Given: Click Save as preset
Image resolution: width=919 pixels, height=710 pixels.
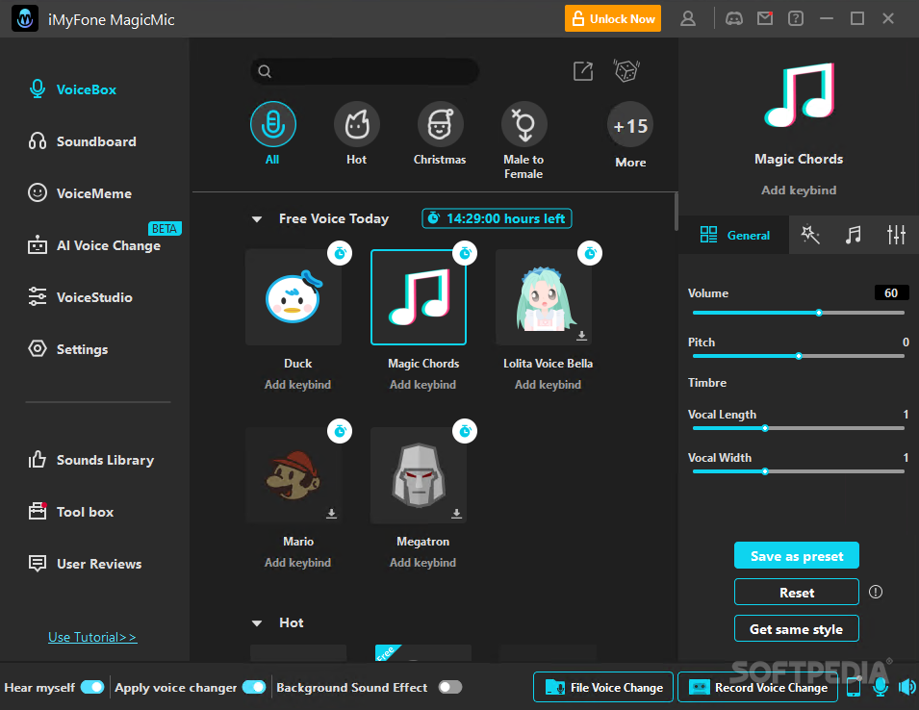Looking at the screenshot, I should tap(797, 555).
